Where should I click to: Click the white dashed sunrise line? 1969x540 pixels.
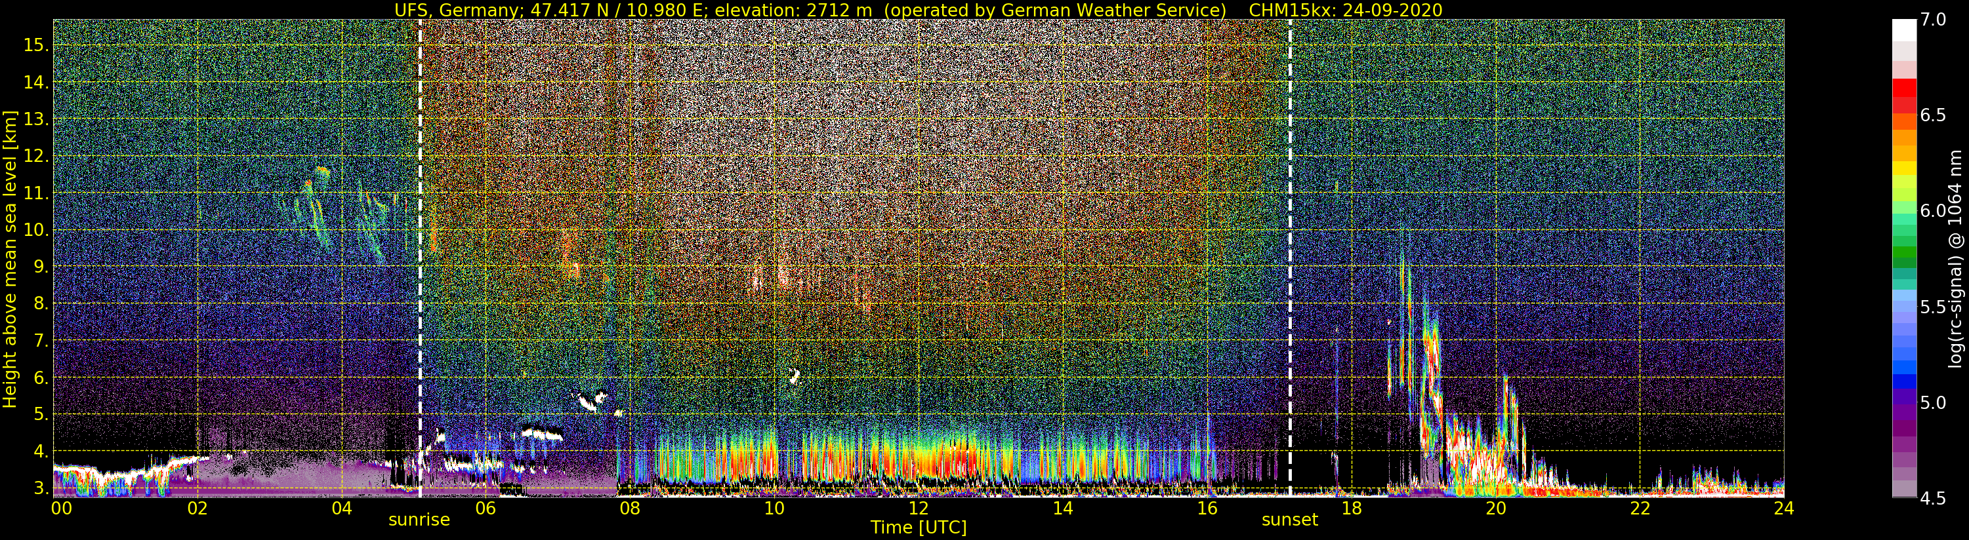click(421, 258)
